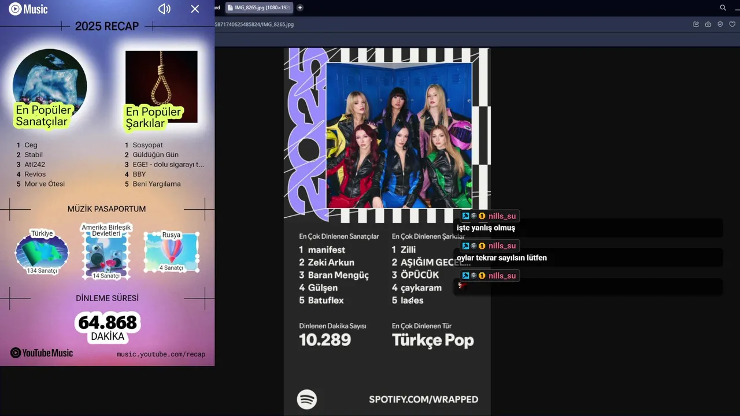Select artist 'Ceg' in list
The height and width of the screenshot is (416, 740).
pos(31,145)
